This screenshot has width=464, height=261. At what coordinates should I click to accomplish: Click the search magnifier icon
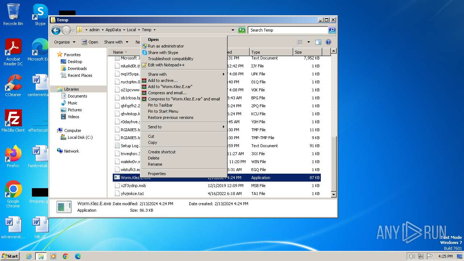[332, 30]
